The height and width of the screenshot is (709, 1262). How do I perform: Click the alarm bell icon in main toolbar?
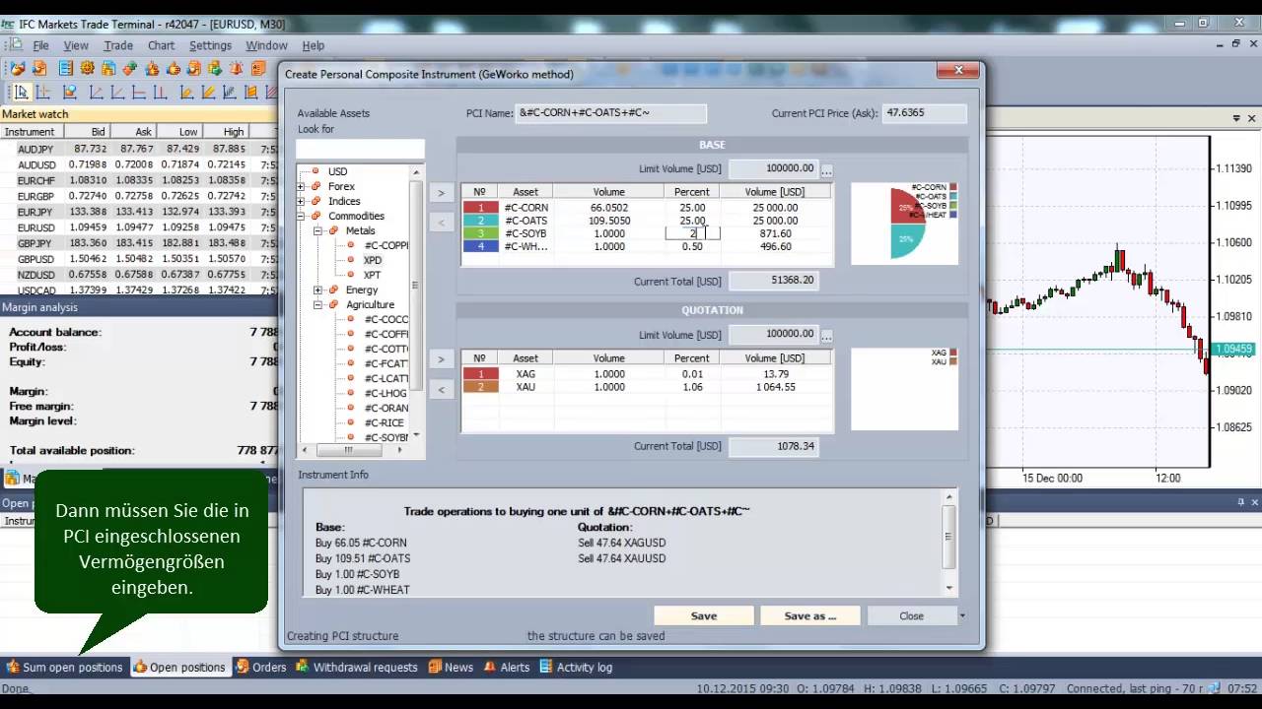(x=237, y=68)
